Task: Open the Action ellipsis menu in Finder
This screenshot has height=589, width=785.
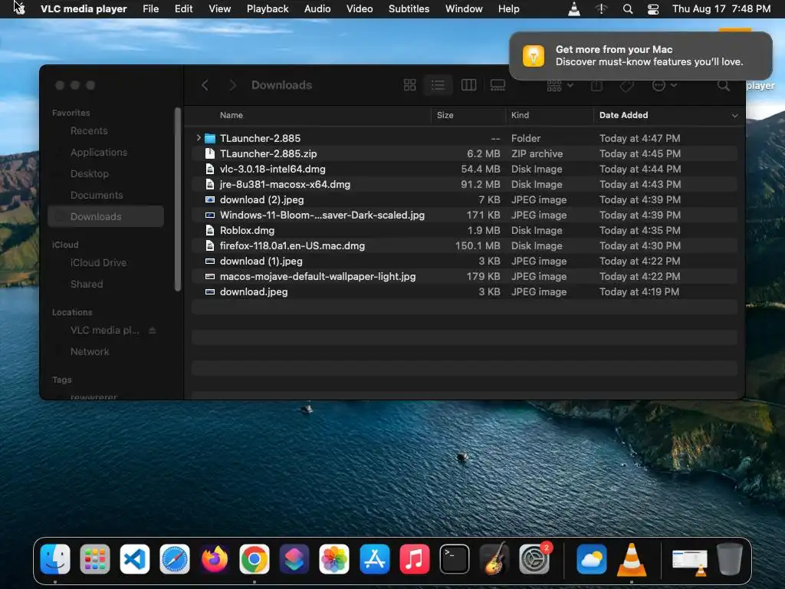Action: (665, 86)
